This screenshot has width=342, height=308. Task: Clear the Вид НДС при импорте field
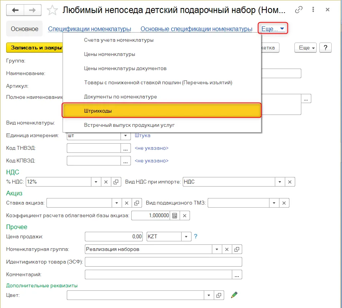(290, 182)
